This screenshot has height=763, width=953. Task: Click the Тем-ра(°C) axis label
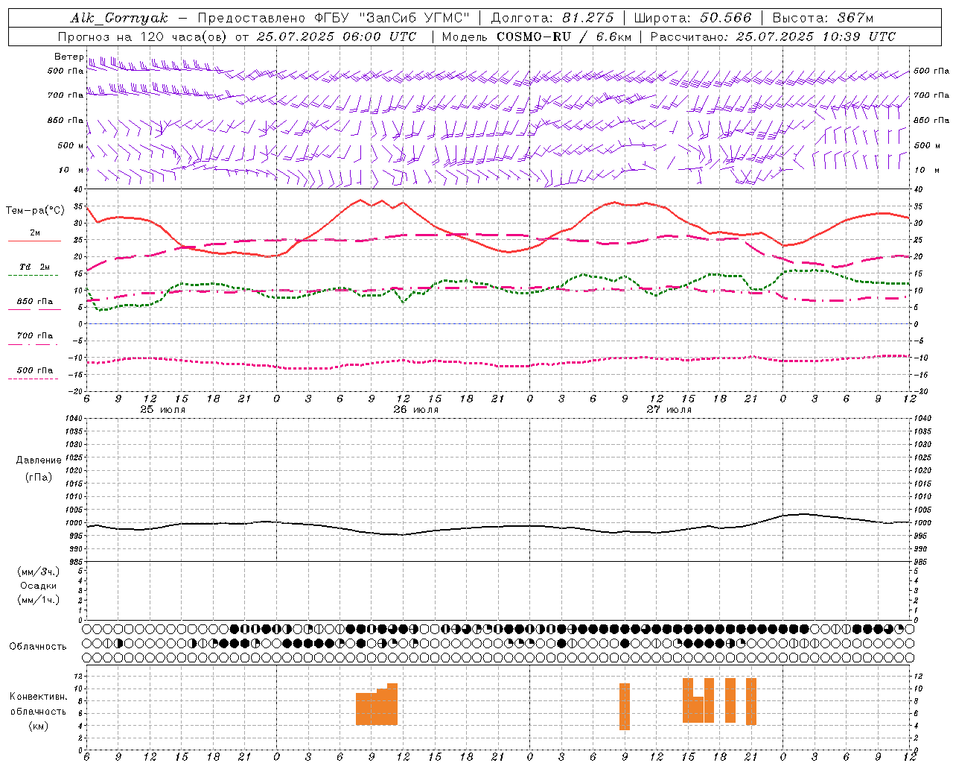(35, 211)
